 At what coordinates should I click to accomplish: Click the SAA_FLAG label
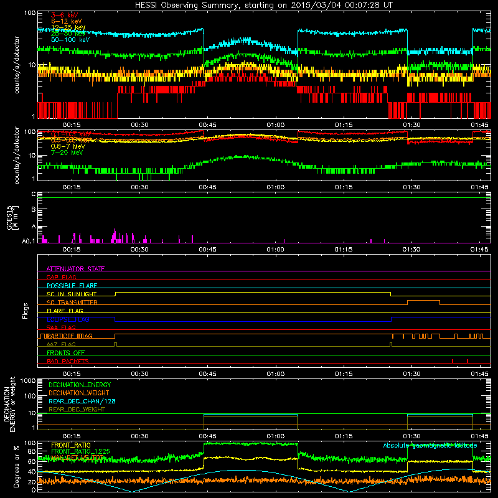(61, 328)
